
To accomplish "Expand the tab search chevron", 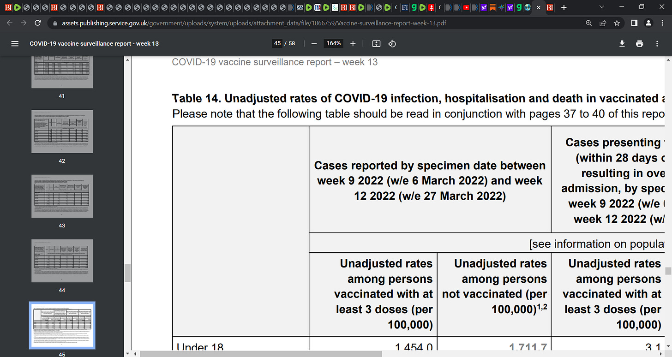I will [x=601, y=7].
